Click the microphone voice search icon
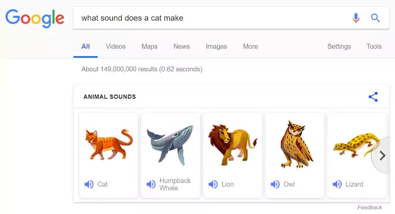395x214 pixels. point(356,18)
